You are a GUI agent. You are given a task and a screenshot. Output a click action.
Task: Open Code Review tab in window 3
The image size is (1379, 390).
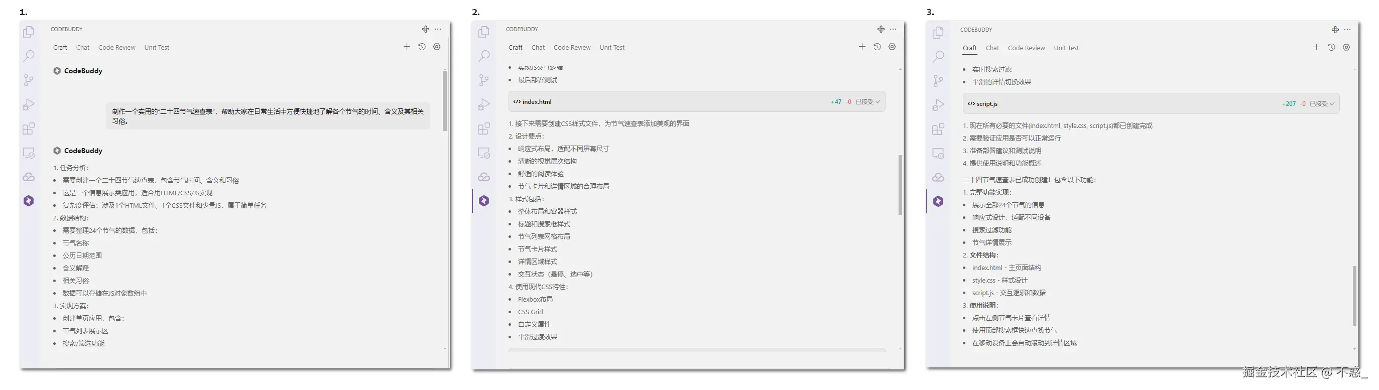tap(1026, 48)
